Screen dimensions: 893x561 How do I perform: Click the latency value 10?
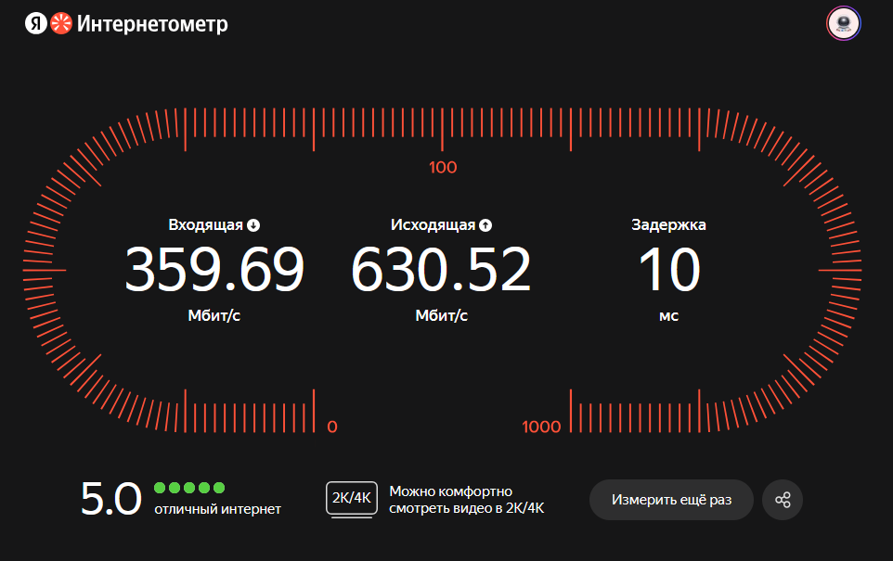point(669,269)
